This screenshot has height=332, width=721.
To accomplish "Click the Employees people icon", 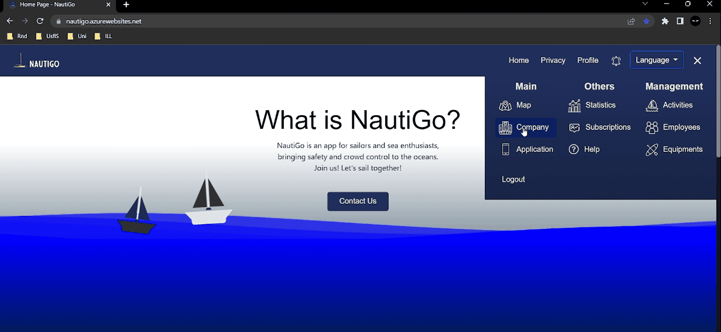I will (x=652, y=128).
